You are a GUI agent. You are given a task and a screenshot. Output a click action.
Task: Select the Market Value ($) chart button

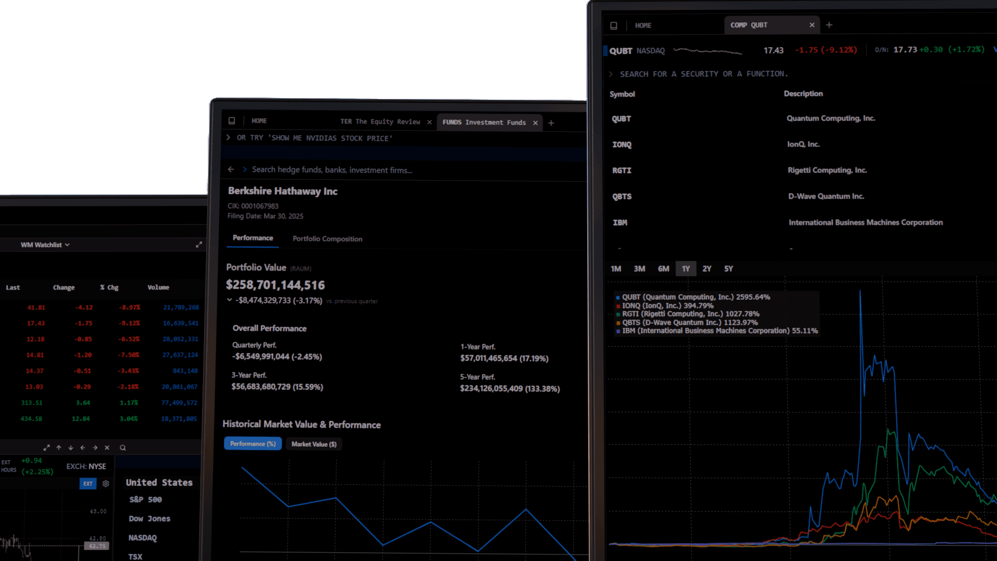[314, 444]
